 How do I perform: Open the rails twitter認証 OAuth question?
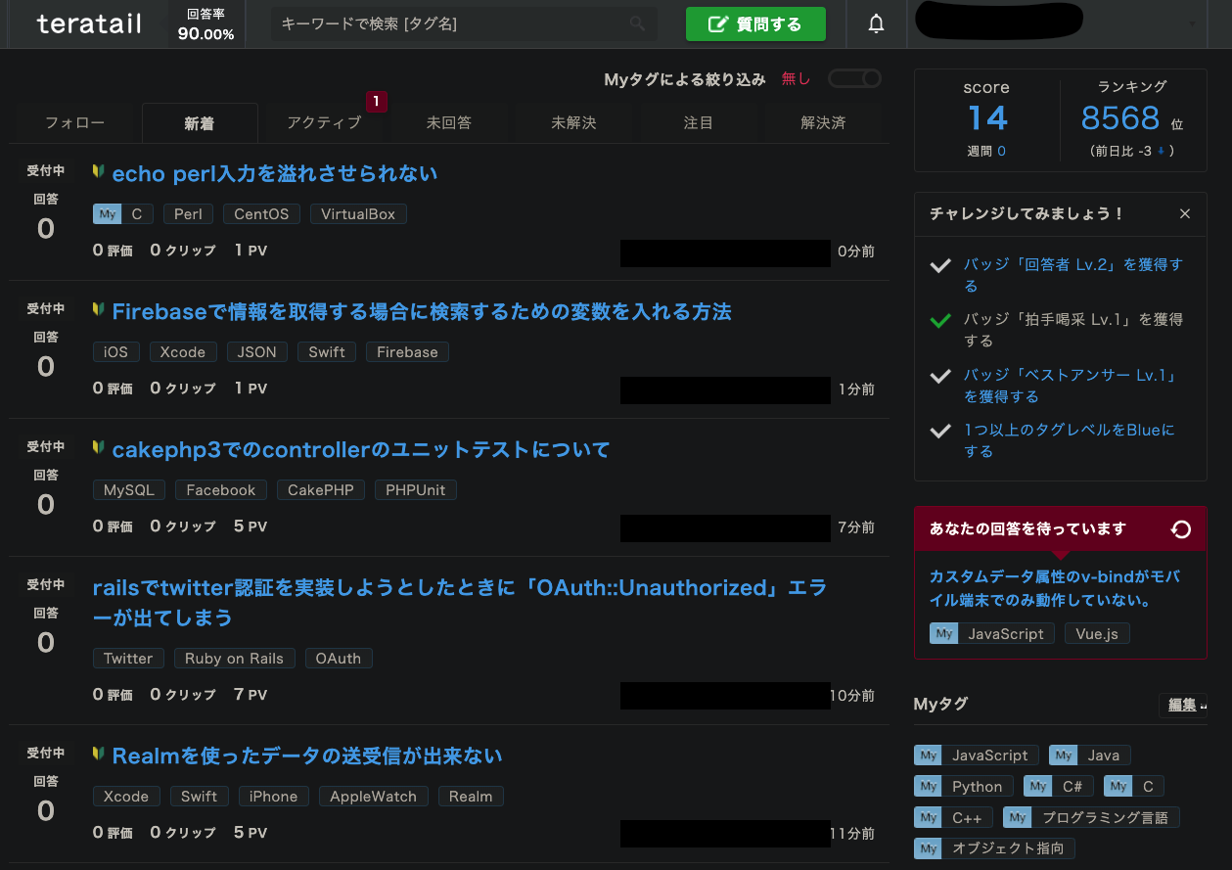(460, 603)
